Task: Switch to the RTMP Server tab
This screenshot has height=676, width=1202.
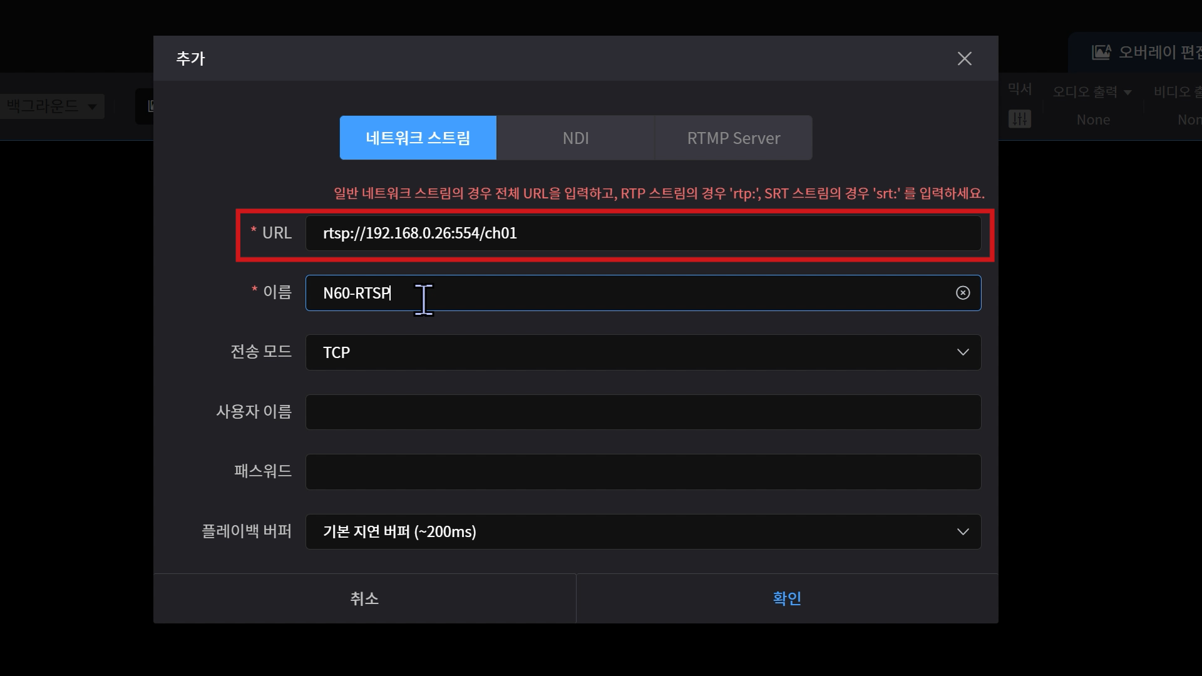Action: click(x=733, y=138)
